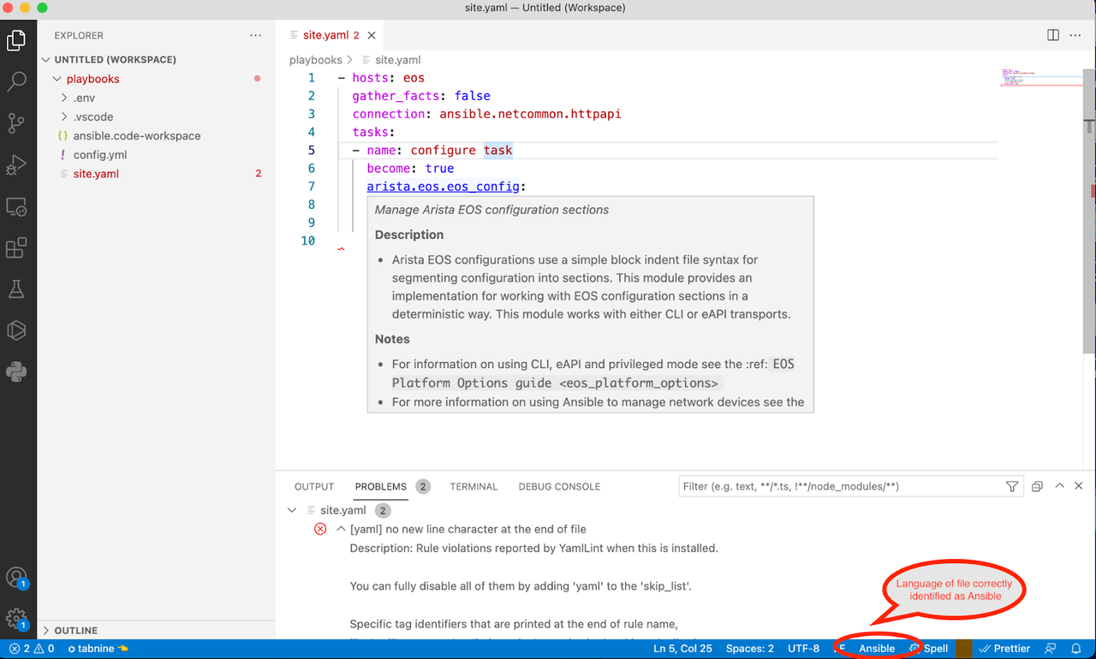Open the Run and Debug view
Viewport: 1096px width, 659px height.
pos(17,165)
